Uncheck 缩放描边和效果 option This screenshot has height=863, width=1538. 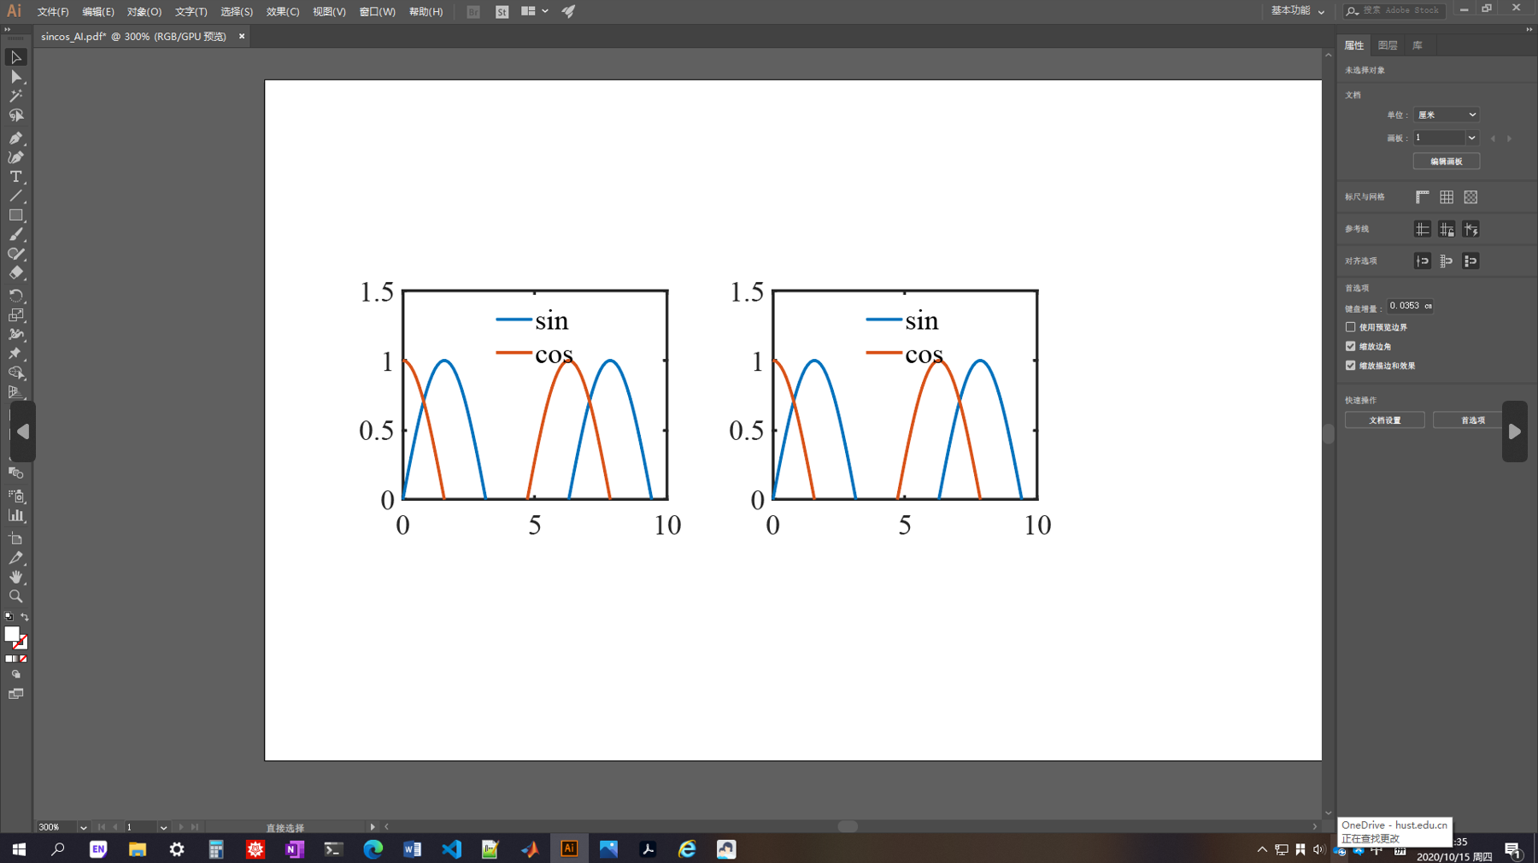tap(1350, 365)
